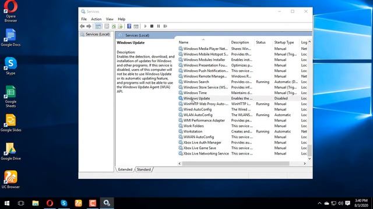Open the Action menu
Image resolution: width=373 pixels, height=209 pixels.
coord(96,19)
